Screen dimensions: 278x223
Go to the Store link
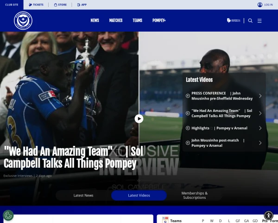point(60,5)
